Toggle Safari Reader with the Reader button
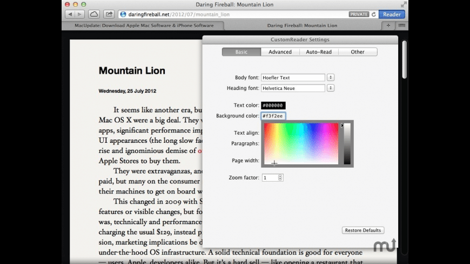The height and width of the screenshot is (264, 470). tap(392, 14)
